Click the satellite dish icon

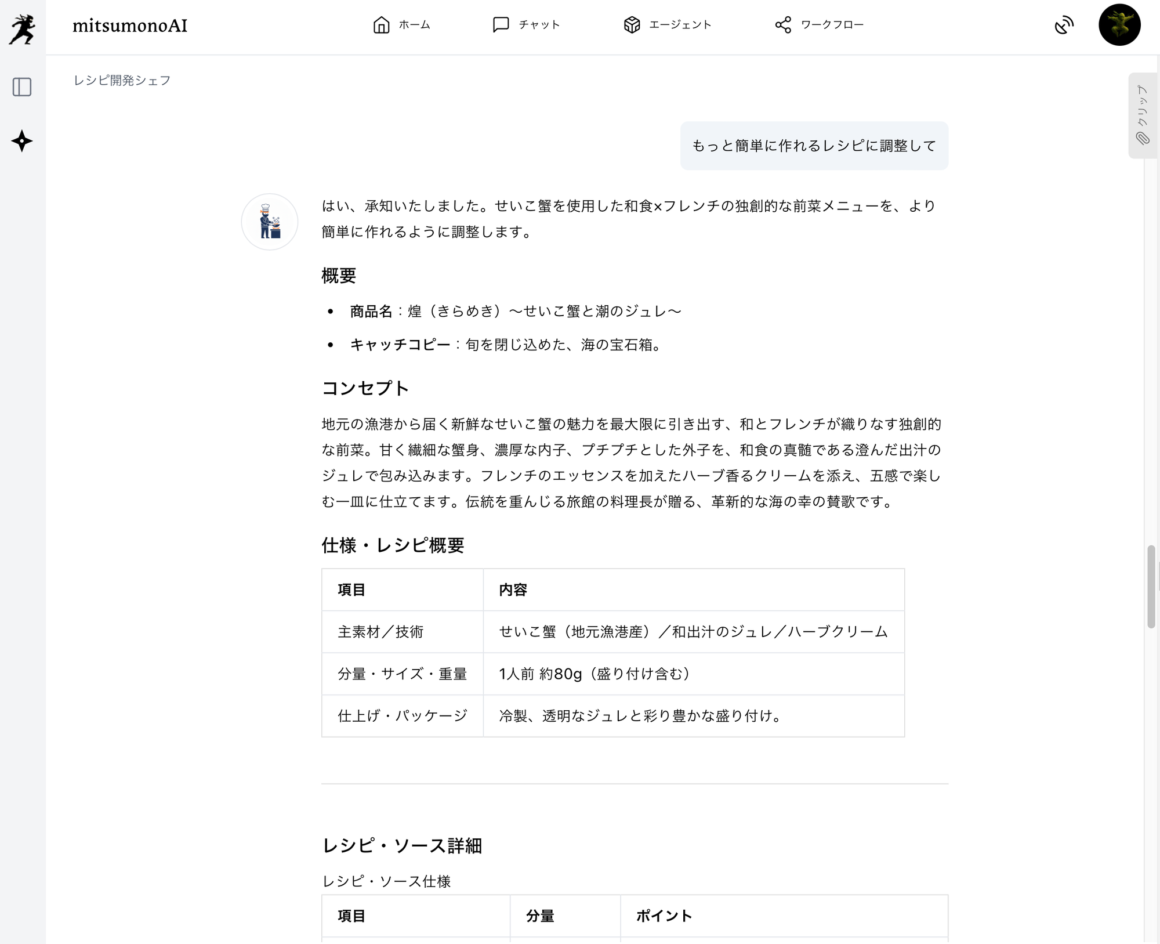(x=1064, y=26)
